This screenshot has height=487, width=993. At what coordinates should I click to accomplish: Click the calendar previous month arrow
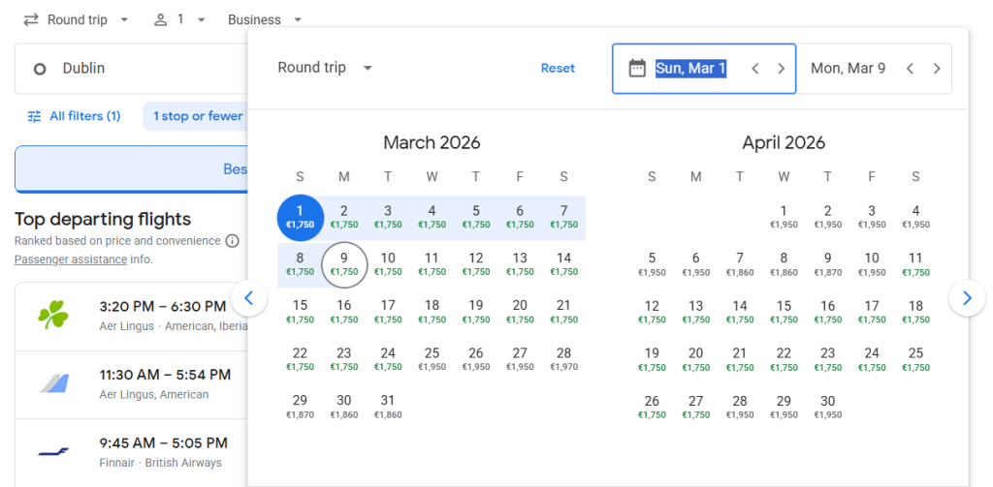pyautogui.click(x=249, y=298)
